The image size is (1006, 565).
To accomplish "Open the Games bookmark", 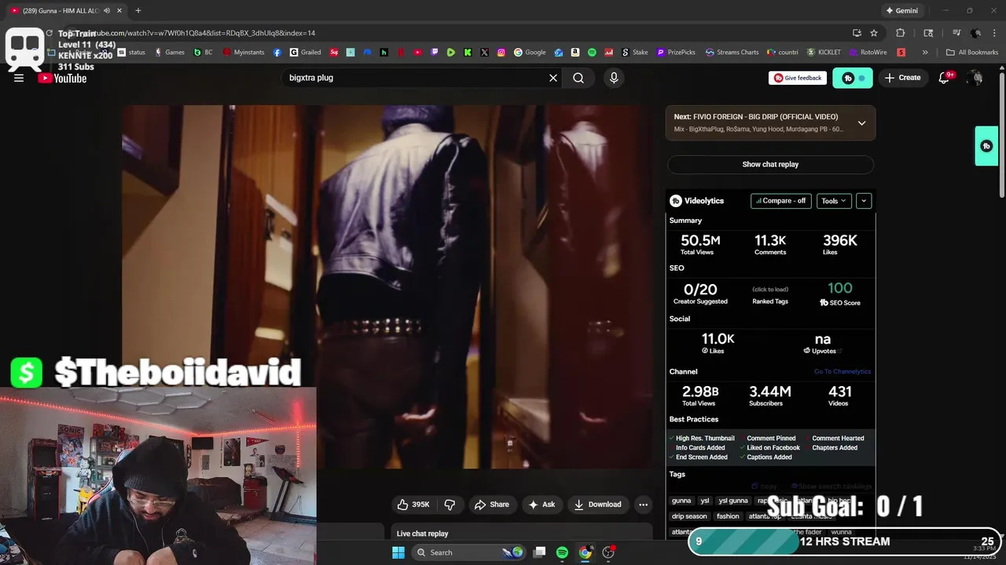I will pyautogui.click(x=170, y=53).
